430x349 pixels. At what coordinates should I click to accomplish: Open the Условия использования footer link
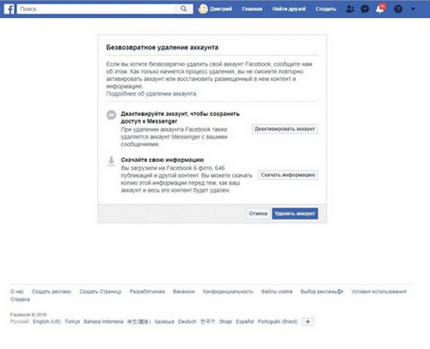coord(378,291)
